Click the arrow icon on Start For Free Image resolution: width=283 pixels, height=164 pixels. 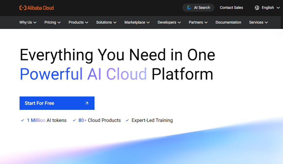click(x=87, y=103)
